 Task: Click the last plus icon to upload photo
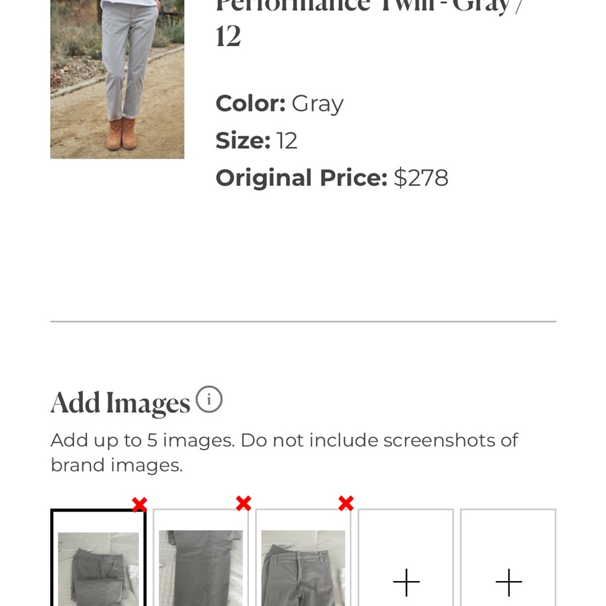tap(508, 582)
